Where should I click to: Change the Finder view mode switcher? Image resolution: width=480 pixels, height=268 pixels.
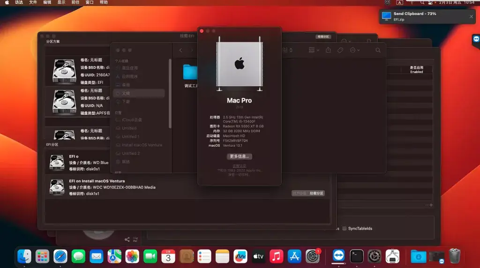pyautogui.click(x=288, y=50)
